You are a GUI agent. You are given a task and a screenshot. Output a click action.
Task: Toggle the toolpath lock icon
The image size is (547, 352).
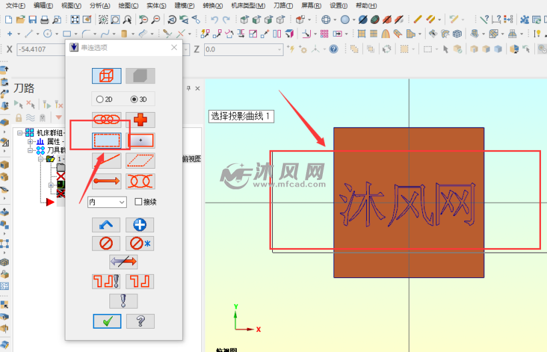tap(19, 117)
